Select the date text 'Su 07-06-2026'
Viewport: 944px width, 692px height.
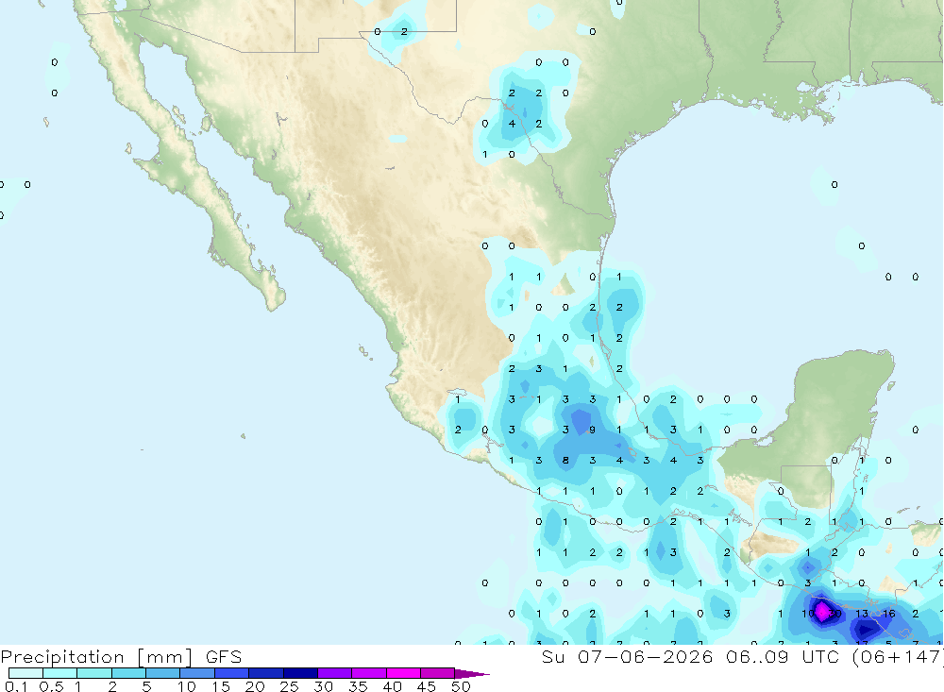tap(627, 656)
